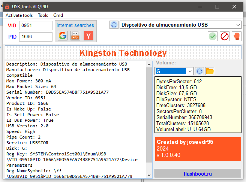
Task: Click the VID input field
Action: (x=36, y=25)
